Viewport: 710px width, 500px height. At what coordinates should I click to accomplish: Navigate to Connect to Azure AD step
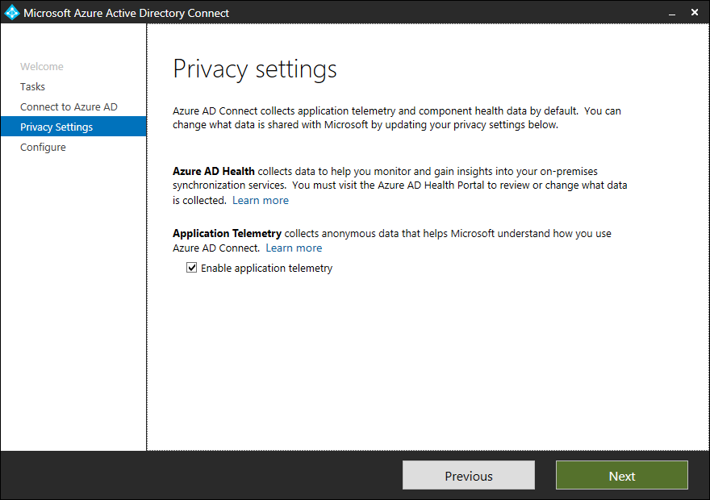(x=68, y=106)
